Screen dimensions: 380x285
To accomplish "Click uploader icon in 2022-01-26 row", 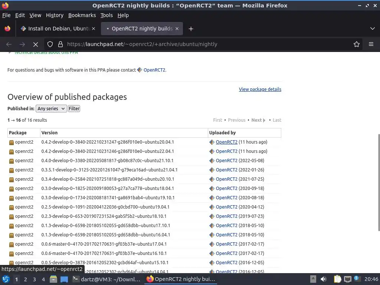I will pos(212,170).
